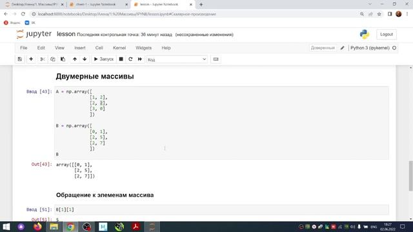Click the kernel idle circle indicator
The height and width of the screenshot is (232, 413).
(x=394, y=48)
